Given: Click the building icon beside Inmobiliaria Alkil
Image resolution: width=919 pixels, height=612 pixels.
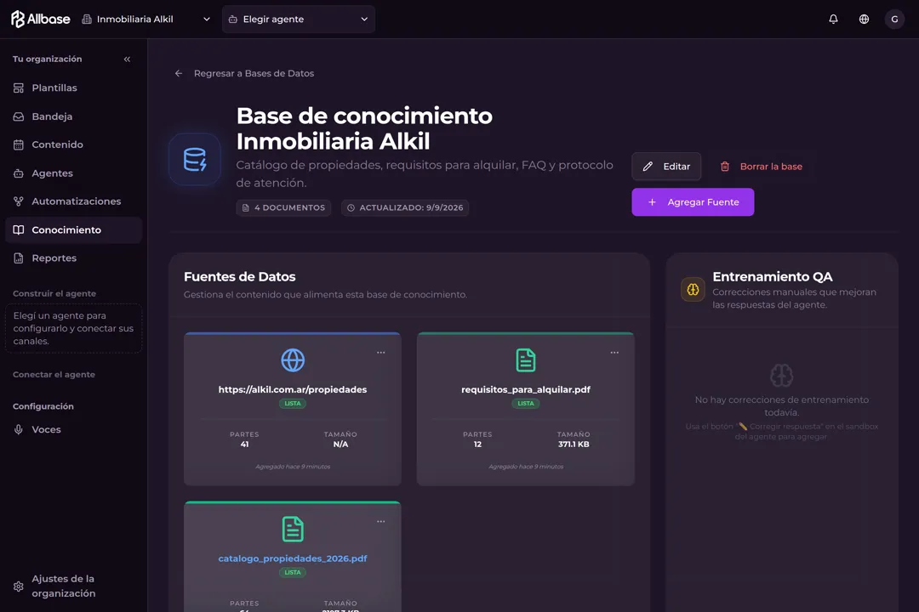Looking at the screenshot, I should [x=87, y=20].
